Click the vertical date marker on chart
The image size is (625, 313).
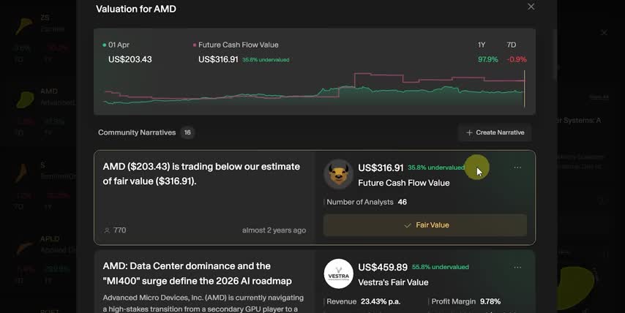pos(525,88)
